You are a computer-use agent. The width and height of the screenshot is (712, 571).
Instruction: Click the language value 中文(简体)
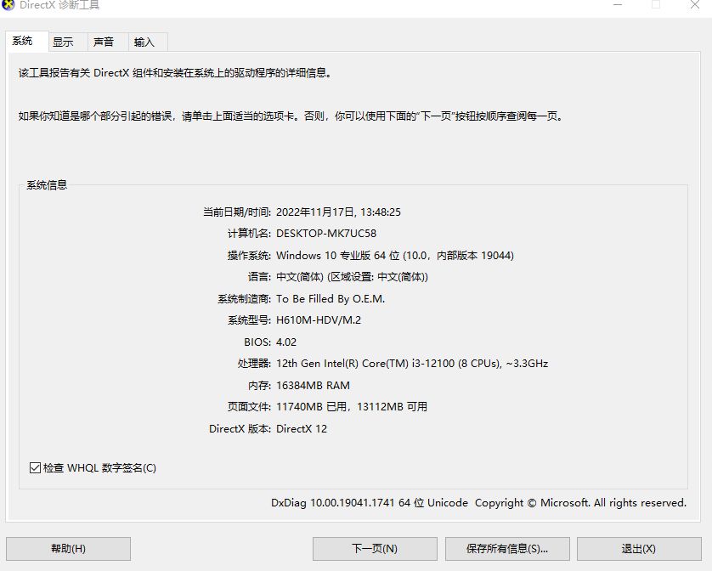coord(300,277)
